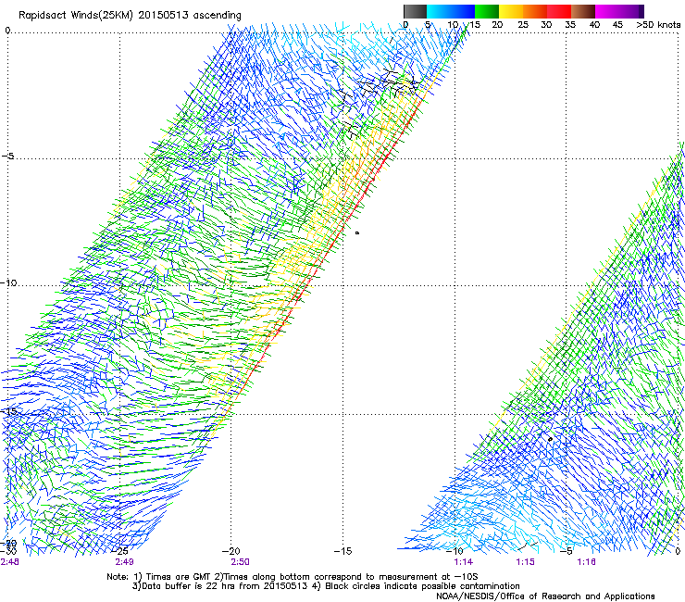685x602 pixels.
Task: Click the "1:15" swath time label
Action: point(525,562)
